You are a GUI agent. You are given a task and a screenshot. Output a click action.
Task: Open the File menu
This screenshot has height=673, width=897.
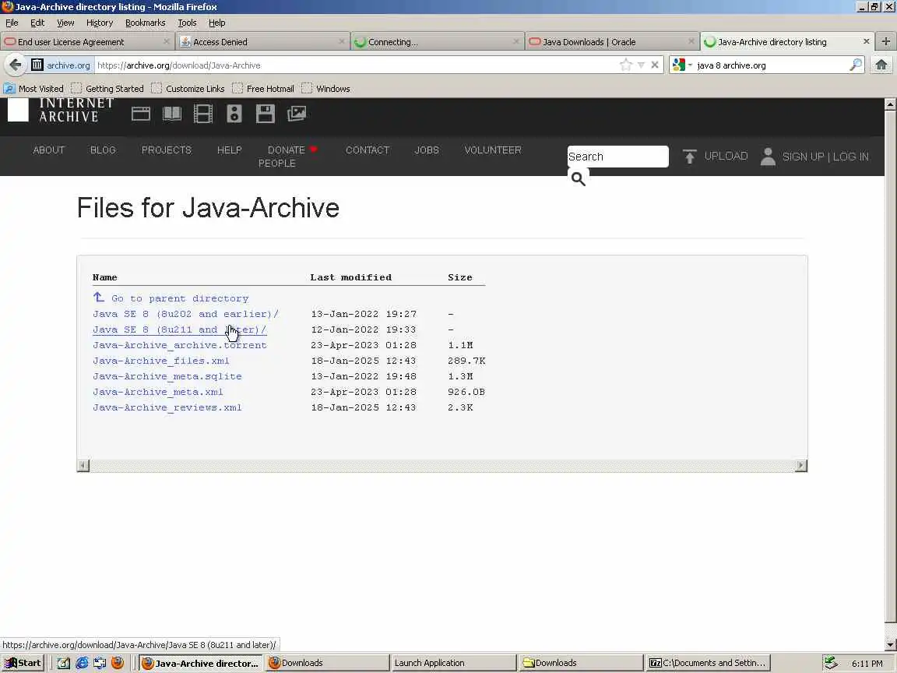click(12, 23)
